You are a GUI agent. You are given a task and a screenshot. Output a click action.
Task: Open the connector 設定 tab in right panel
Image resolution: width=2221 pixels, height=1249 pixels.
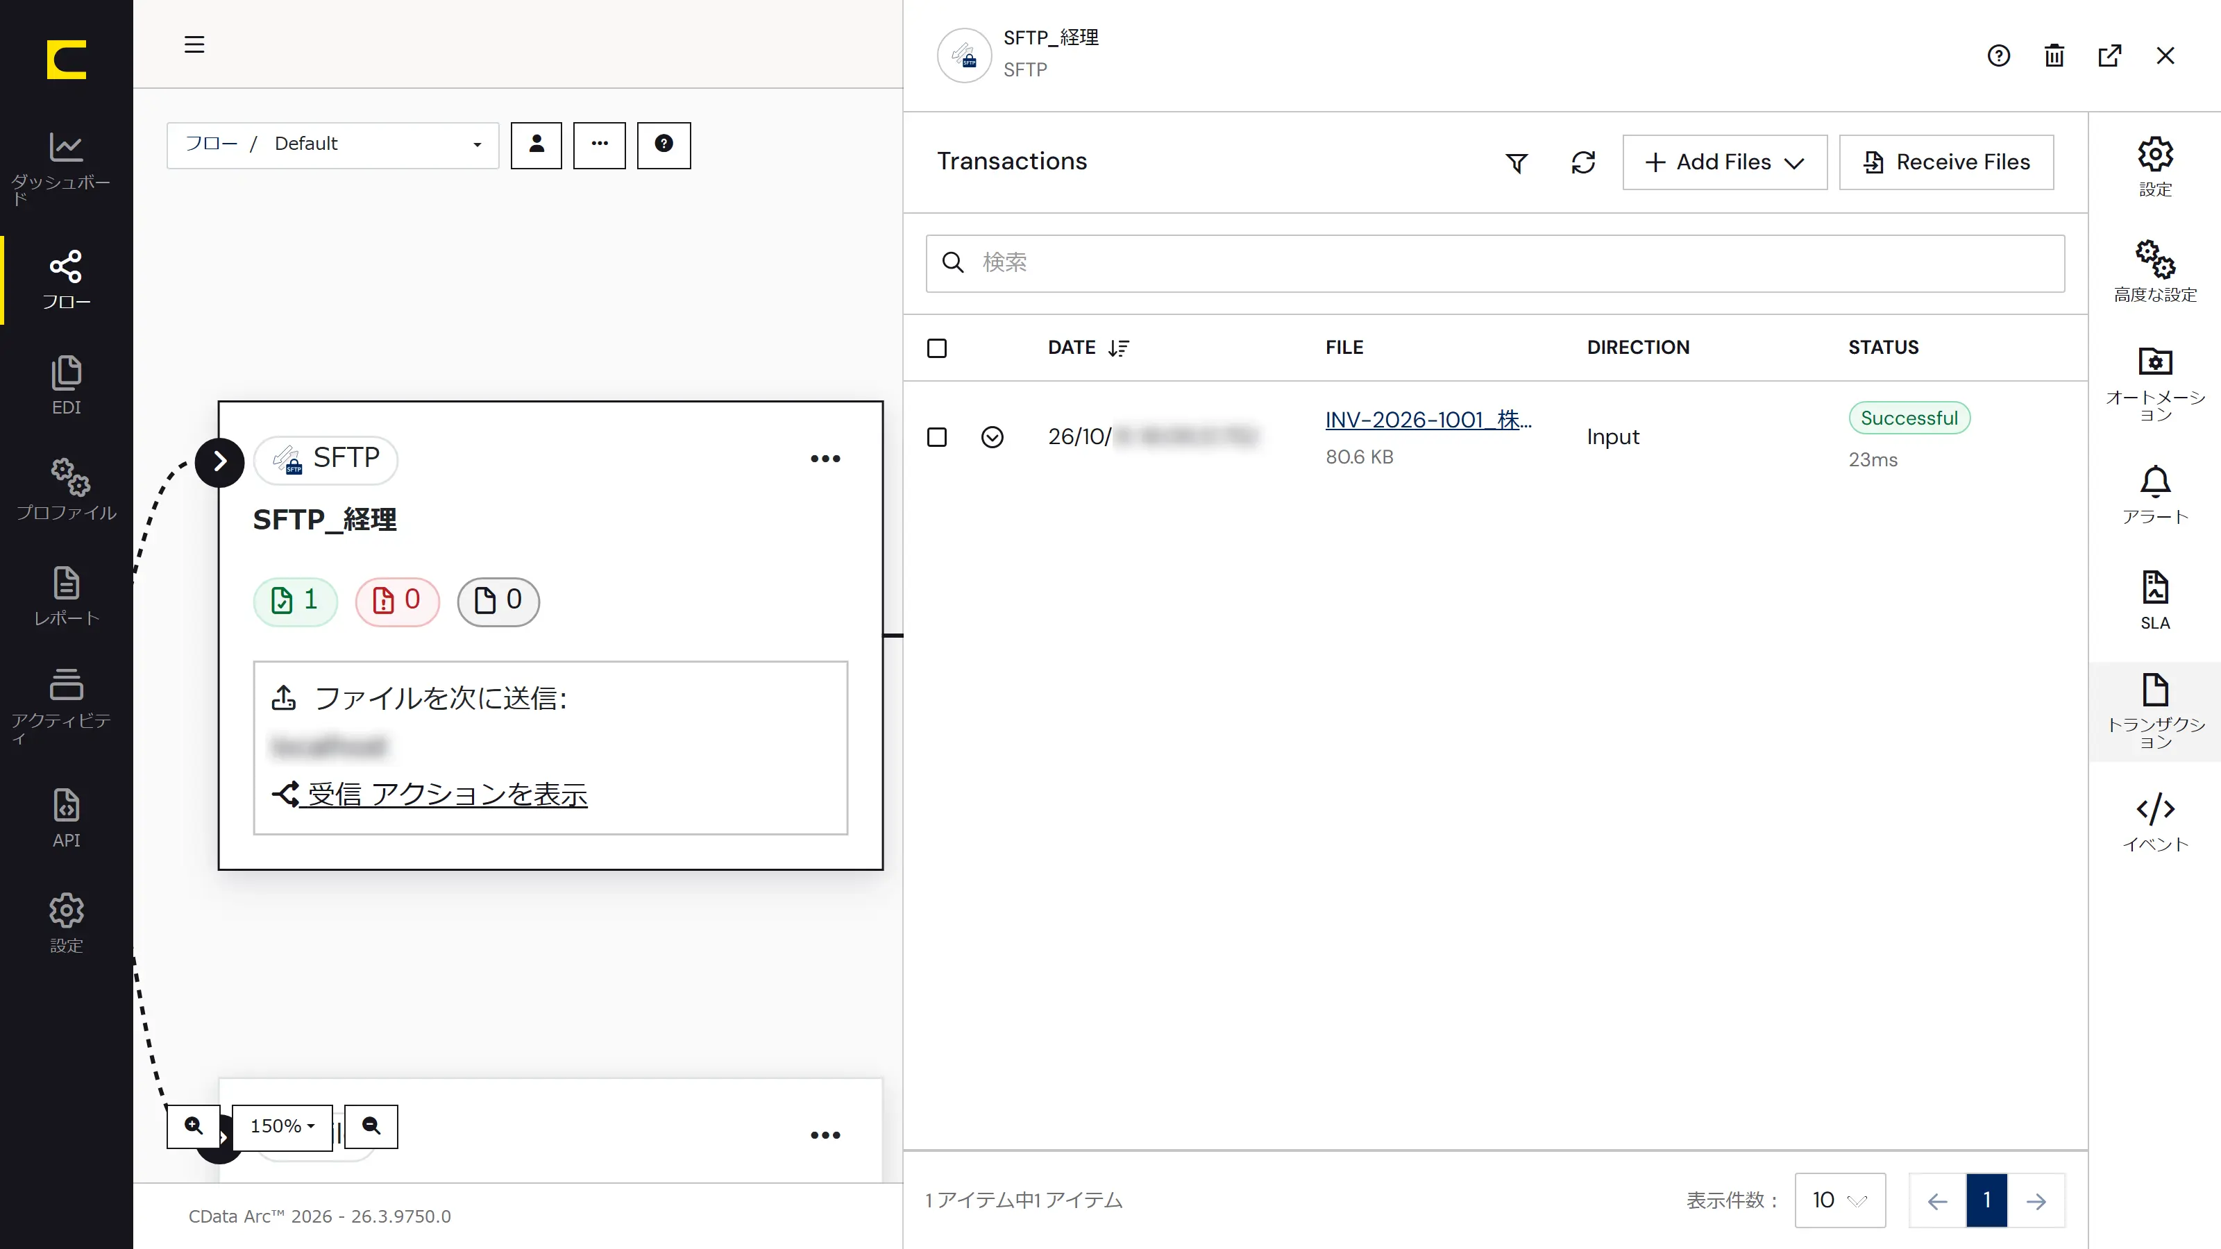(2154, 167)
